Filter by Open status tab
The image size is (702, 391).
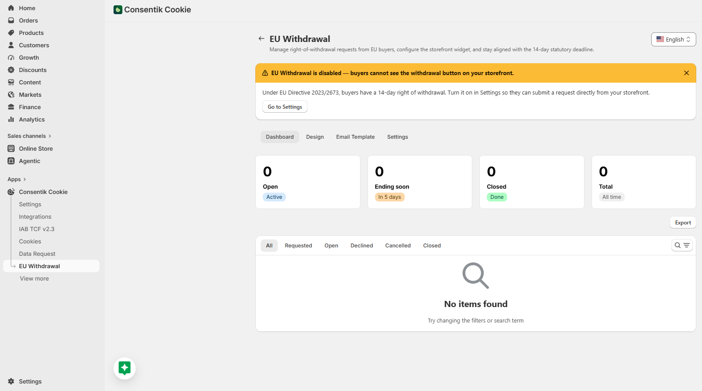point(331,246)
